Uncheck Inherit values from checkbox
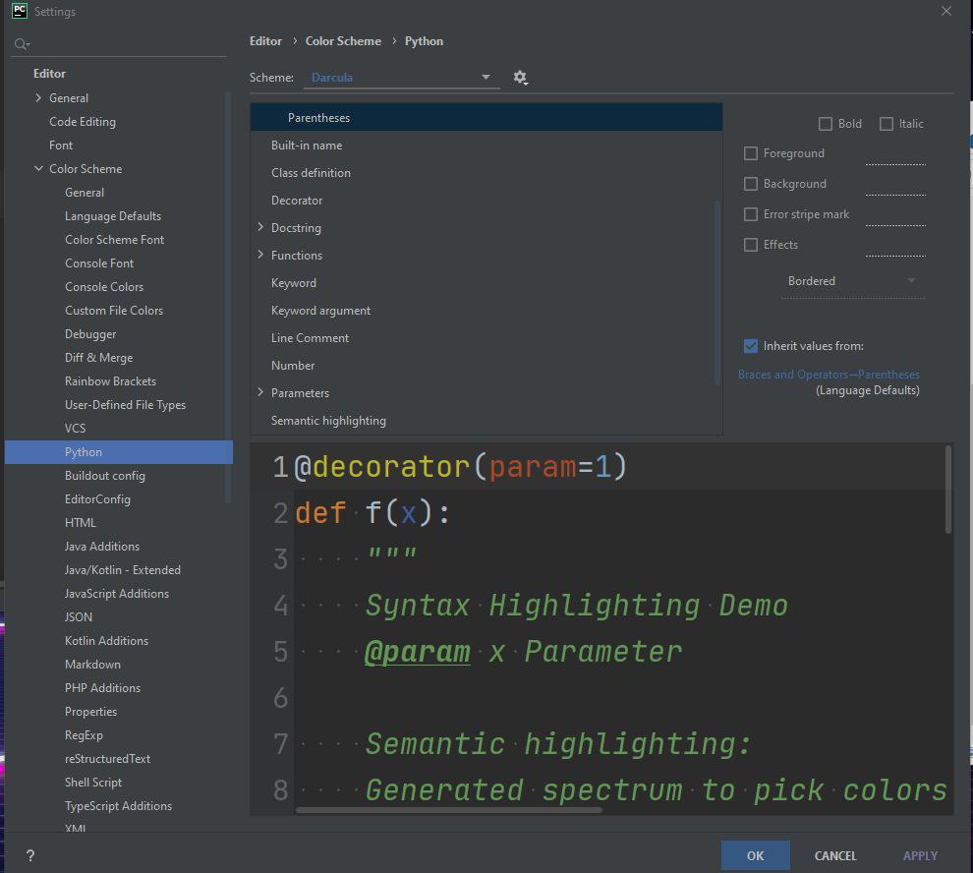 click(751, 346)
